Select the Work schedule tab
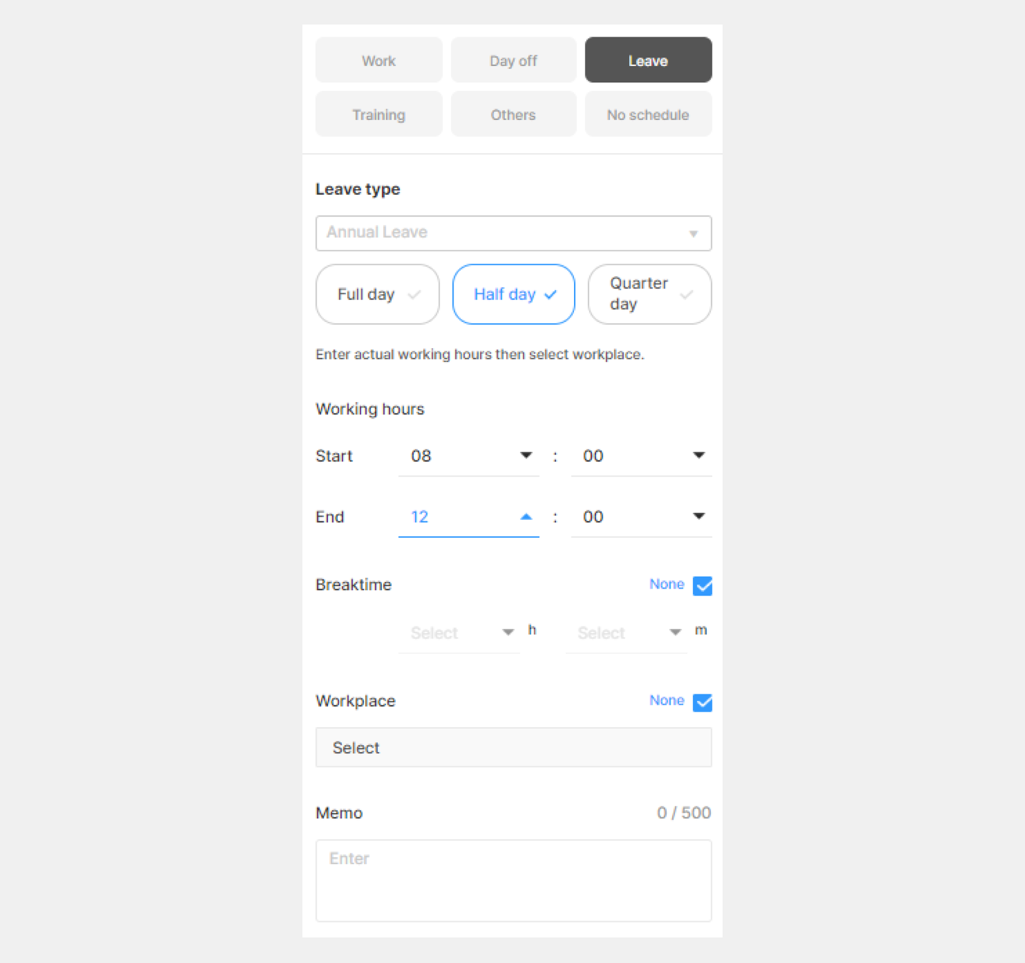The height and width of the screenshot is (963, 1025). [x=379, y=60]
